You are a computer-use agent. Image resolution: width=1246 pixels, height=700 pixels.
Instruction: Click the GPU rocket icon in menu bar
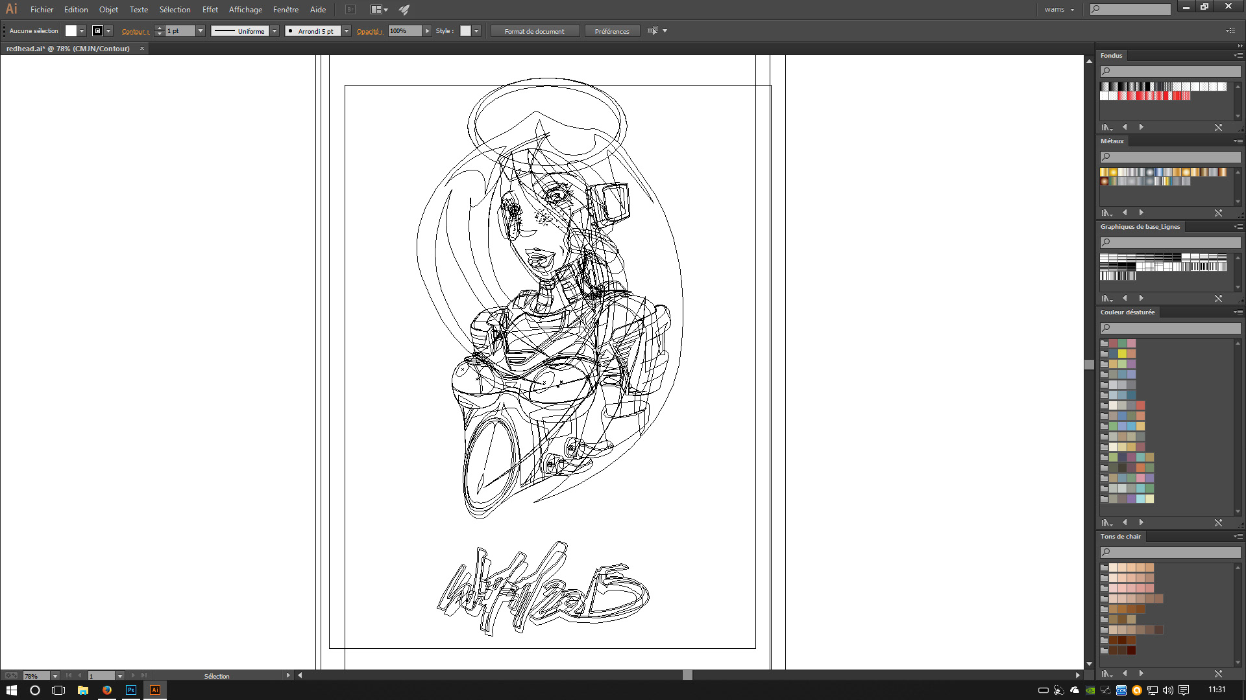[404, 10]
